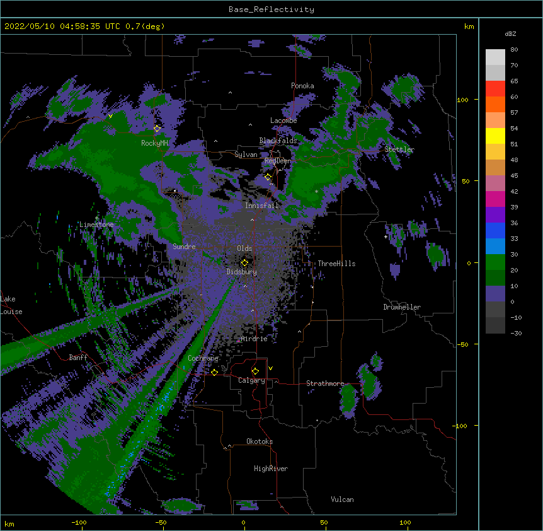
Task: Click the white asterisk east of RedDeer
Action: 316,192
